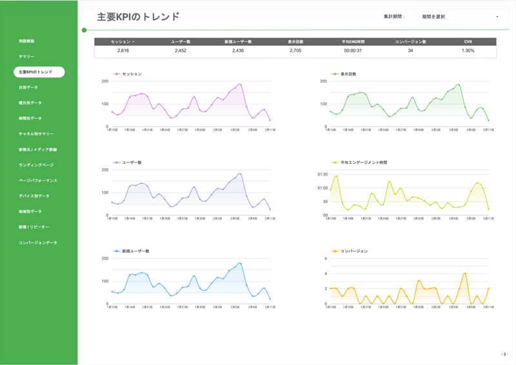Click the ユーザー数 chart legend marker
This screenshot has height=365, width=516.
tap(117, 163)
